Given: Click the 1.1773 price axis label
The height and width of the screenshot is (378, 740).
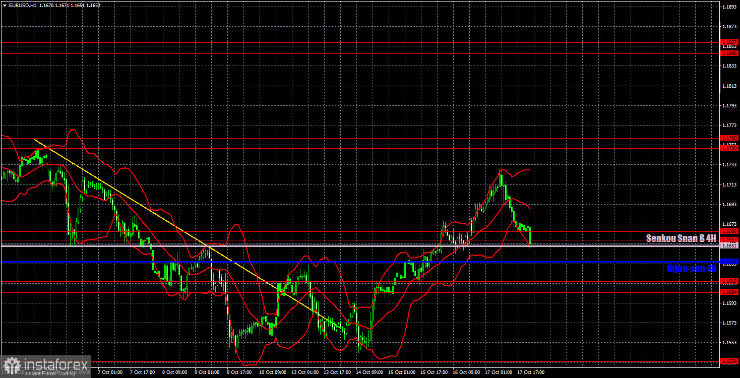Looking at the screenshot, I should click(x=729, y=125).
